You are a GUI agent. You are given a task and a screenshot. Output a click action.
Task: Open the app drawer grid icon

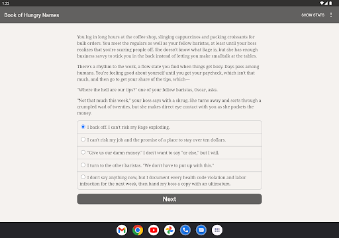pyautogui.click(x=217, y=230)
